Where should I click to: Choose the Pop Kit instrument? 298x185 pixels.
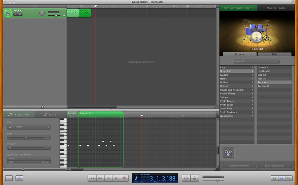pos(274,79)
